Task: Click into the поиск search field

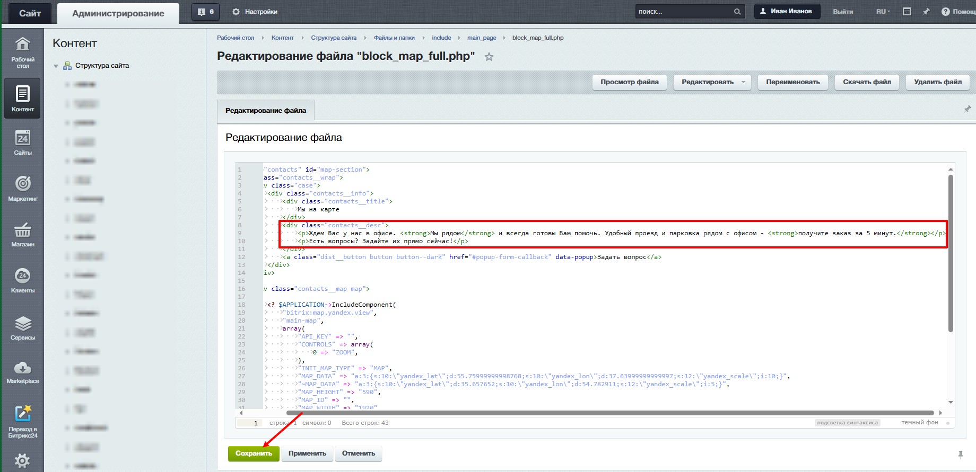Action: pyautogui.click(x=683, y=12)
